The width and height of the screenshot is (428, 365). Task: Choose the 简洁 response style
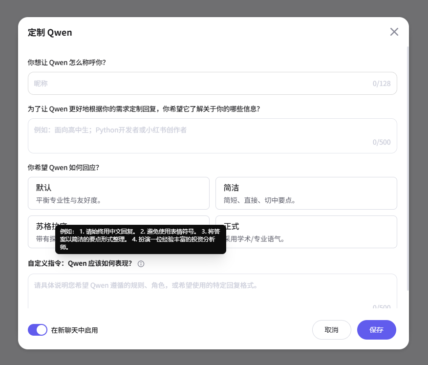click(x=306, y=193)
